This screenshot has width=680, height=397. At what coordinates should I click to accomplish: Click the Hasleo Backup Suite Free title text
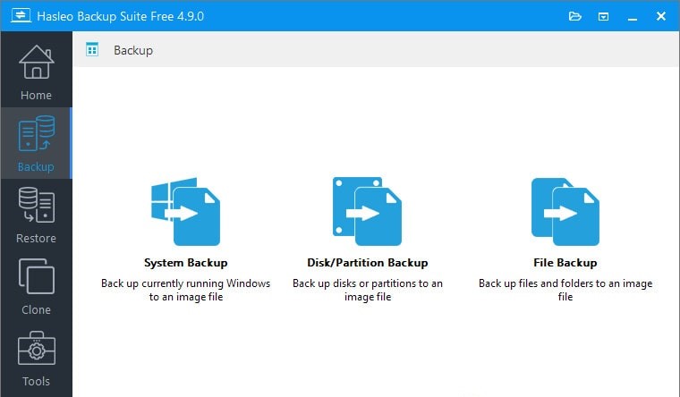(120, 16)
